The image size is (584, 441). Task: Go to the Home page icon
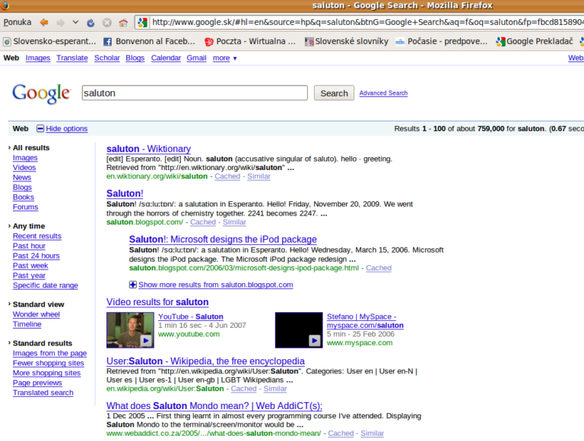click(x=123, y=23)
